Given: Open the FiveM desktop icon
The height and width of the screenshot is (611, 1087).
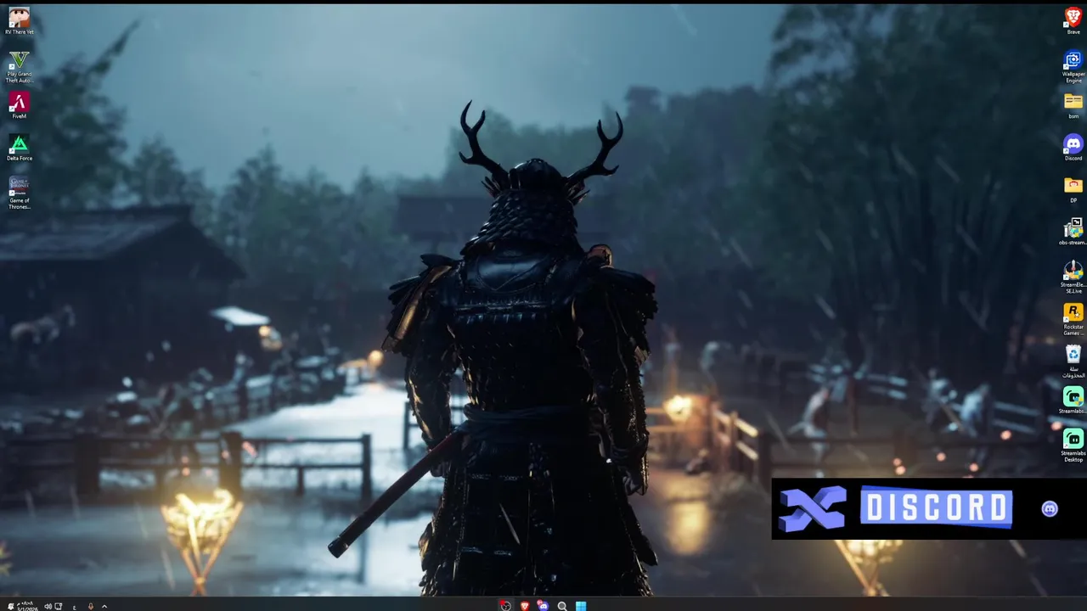Looking at the screenshot, I should pos(19,105).
